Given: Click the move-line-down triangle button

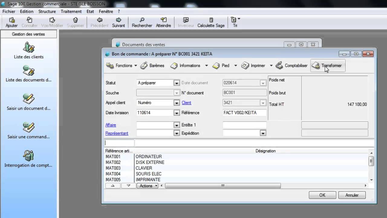Looking at the screenshot, I should point(128,186).
